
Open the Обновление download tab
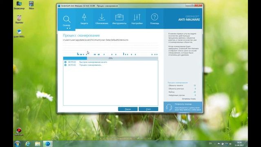coord(102,19)
